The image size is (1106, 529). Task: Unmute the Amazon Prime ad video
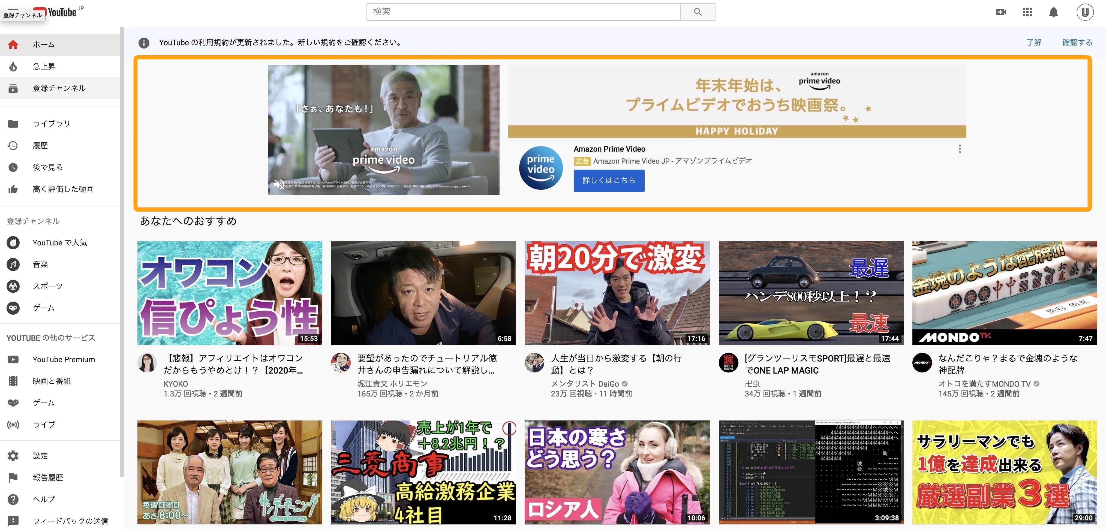click(279, 185)
